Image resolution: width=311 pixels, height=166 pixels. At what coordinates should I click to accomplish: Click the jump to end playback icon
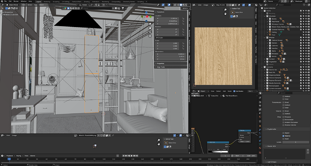pos(137,156)
